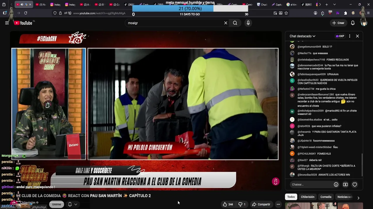Click the monthly goal progress bar

190,8
